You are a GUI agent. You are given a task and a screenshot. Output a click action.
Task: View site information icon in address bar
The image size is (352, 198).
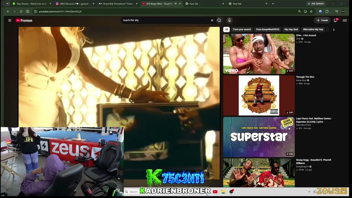[x=35, y=11]
